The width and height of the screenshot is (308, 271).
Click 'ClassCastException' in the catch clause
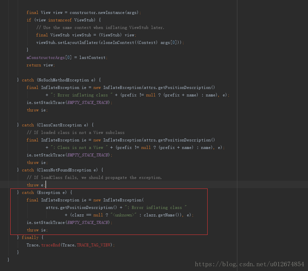[60, 125]
